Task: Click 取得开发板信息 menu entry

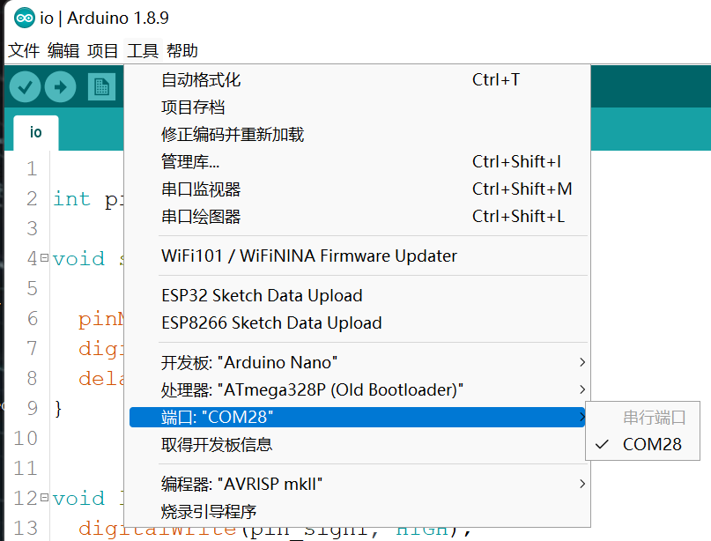Action: click(217, 445)
